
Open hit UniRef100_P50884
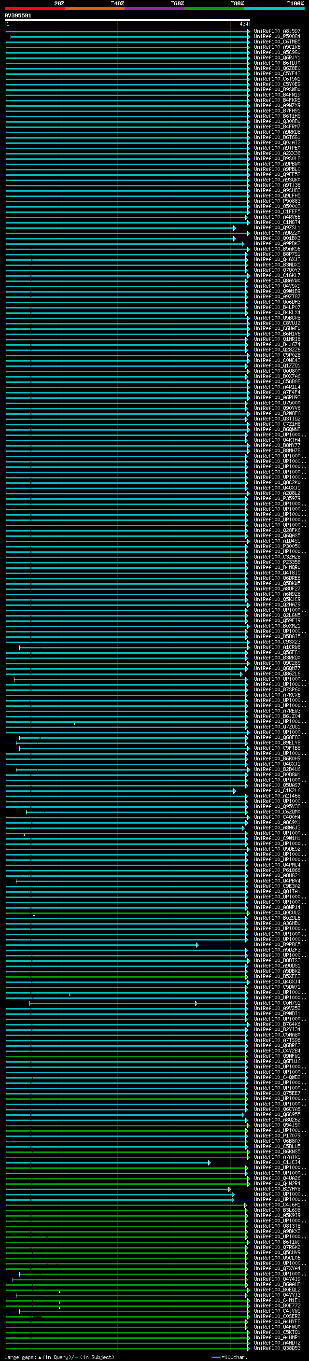(x=277, y=37)
